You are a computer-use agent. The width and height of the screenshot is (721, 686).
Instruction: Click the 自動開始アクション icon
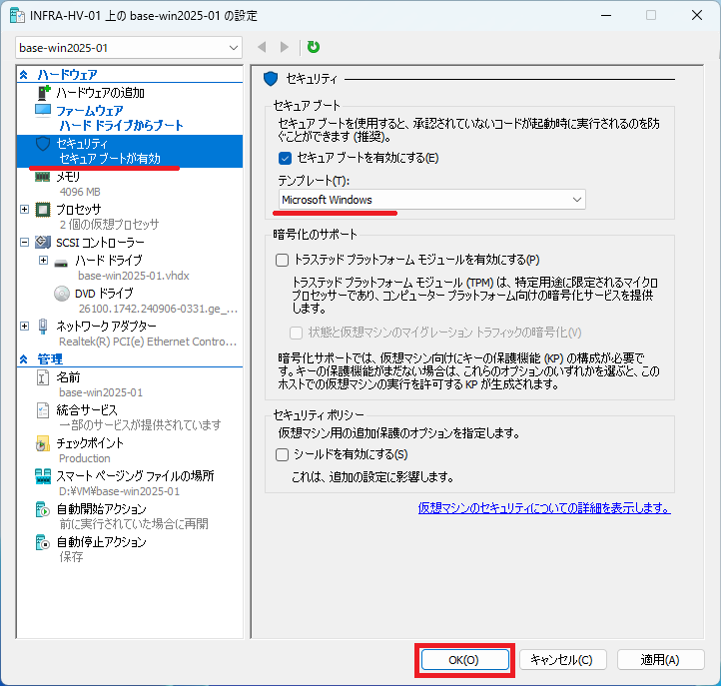[43, 509]
